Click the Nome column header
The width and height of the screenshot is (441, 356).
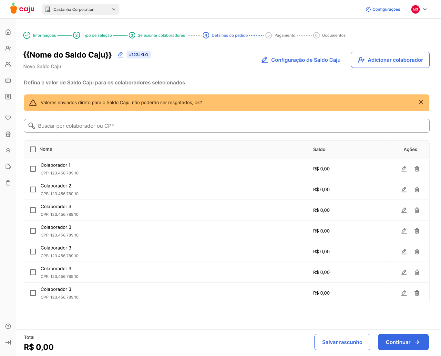tap(46, 149)
